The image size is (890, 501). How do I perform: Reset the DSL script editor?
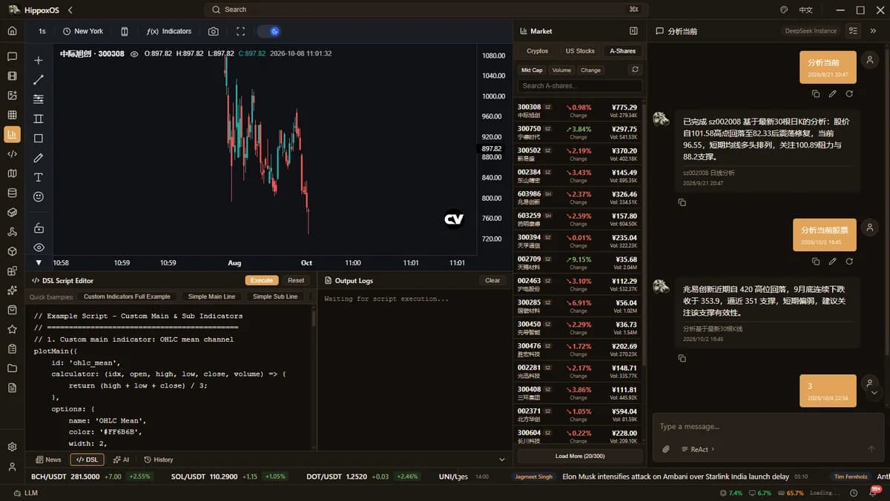tap(296, 280)
